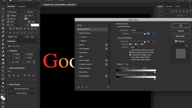The image size is (192, 108).
Task: Select the Rectangular Marquee tool
Action: pos(3,13)
